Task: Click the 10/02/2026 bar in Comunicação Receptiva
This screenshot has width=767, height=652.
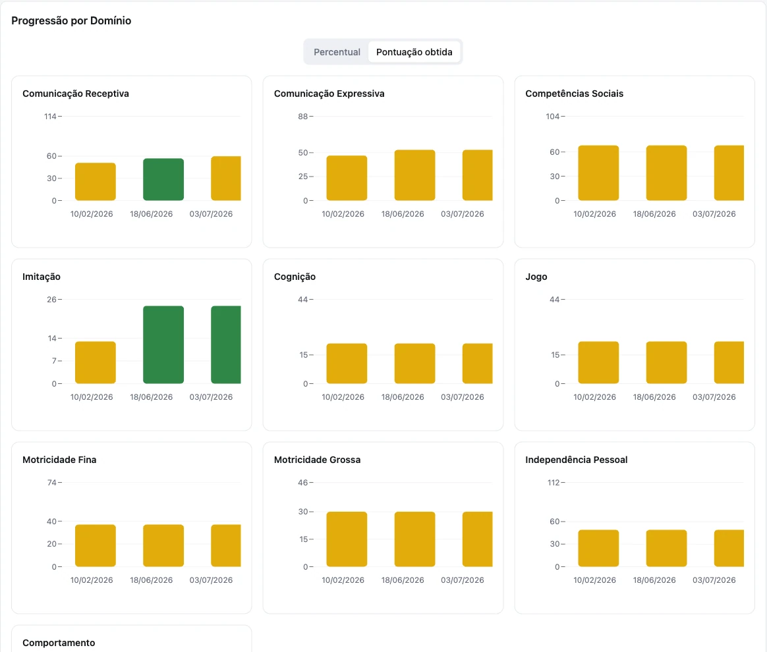Action: tap(96, 181)
